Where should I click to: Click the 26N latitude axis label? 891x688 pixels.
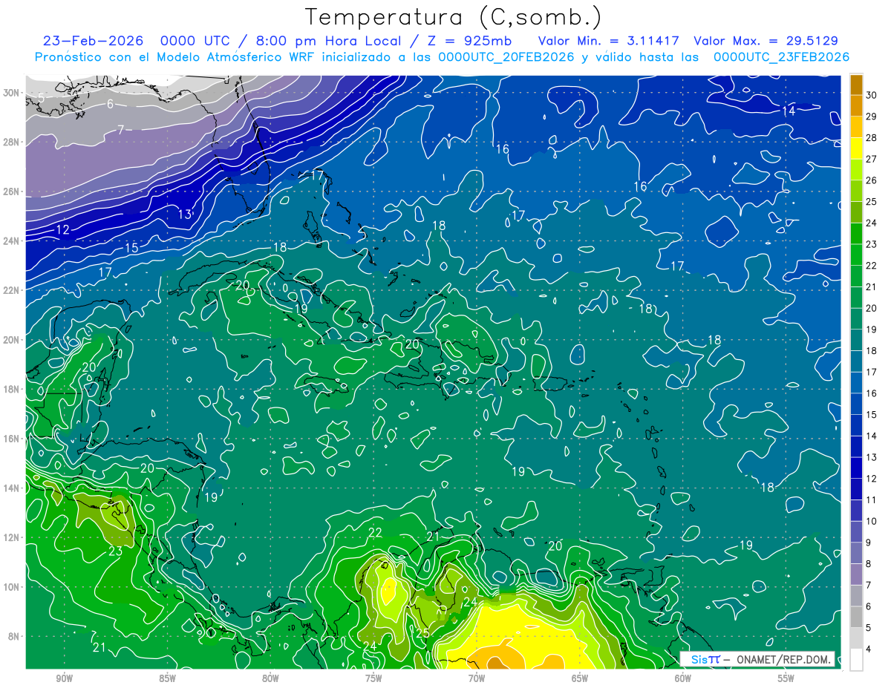pyautogui.click(x=13, y=191)
